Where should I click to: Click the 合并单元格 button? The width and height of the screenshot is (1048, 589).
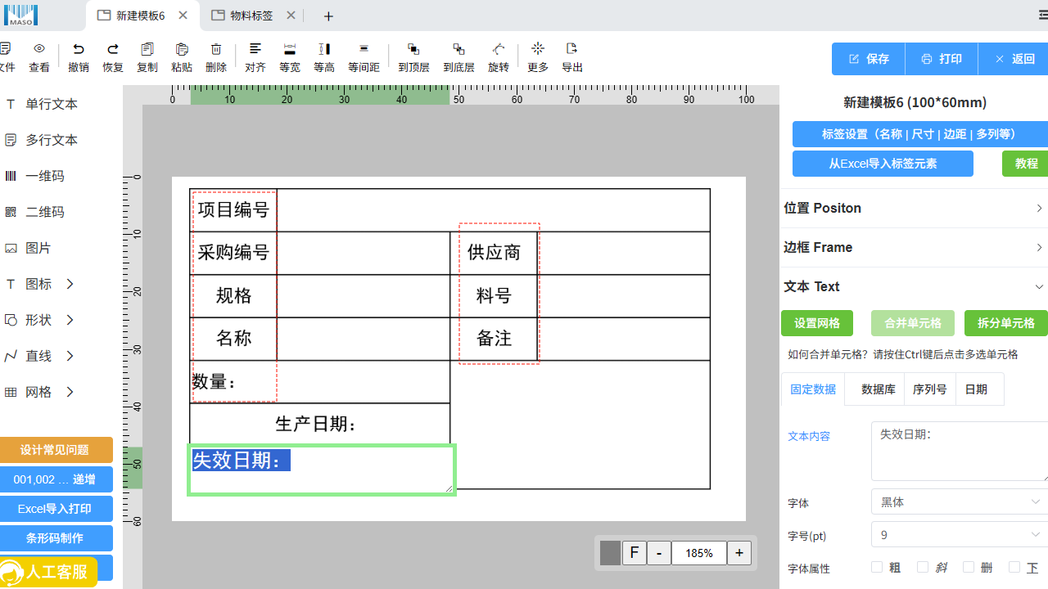913,323
